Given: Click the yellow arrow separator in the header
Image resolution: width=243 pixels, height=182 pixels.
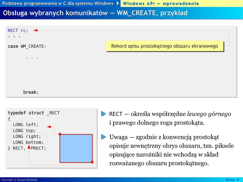Looking at the screenshot, I should [x=118, y=3].
